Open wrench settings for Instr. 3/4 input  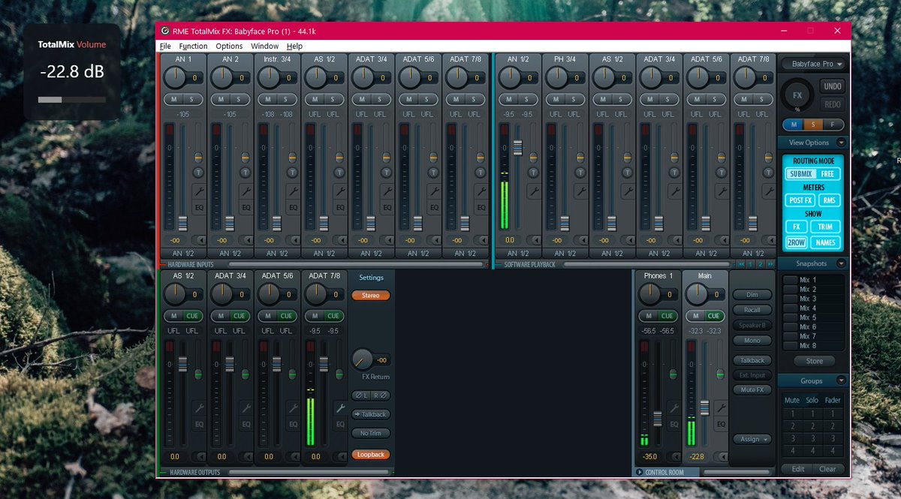pos(293,191)
